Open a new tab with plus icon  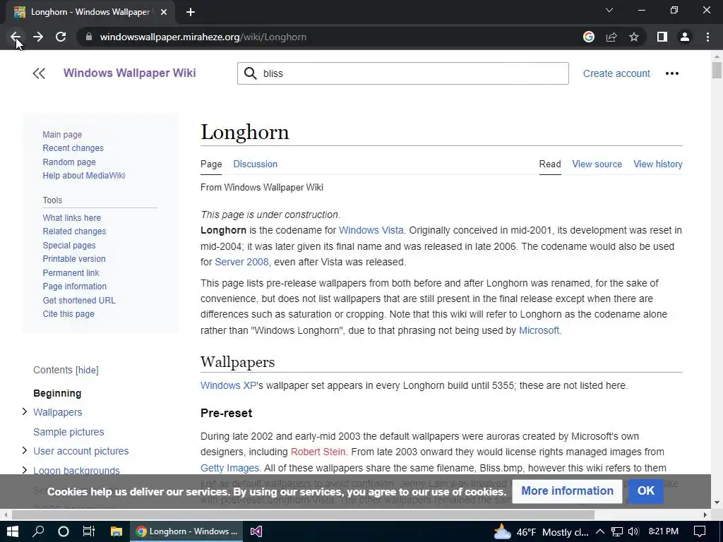coord(191,13)
